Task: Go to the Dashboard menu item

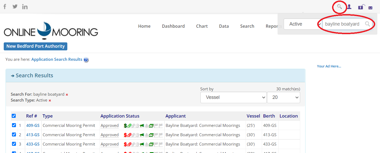Action: tap(173, 26)
